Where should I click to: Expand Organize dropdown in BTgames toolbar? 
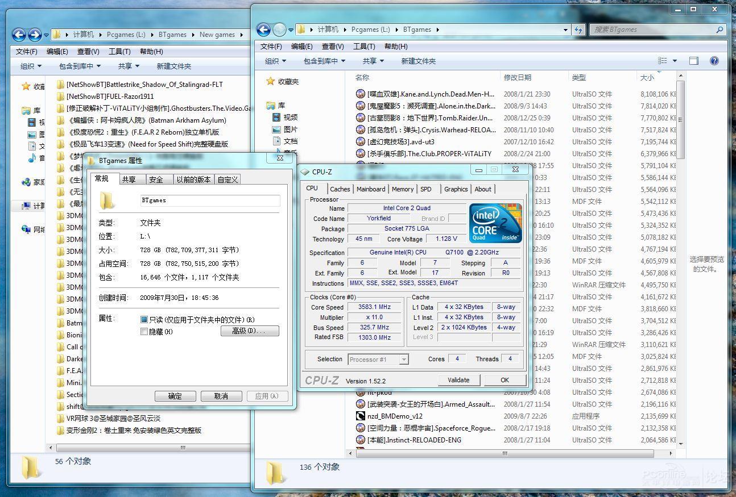tap(276, 61)
